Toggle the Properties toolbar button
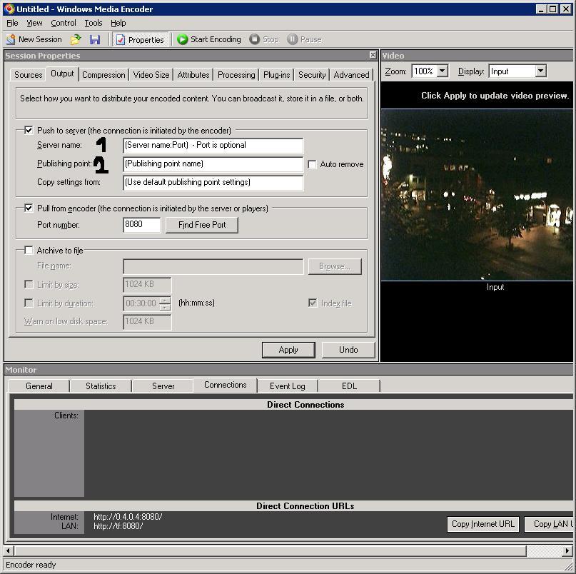 point(141,39)
